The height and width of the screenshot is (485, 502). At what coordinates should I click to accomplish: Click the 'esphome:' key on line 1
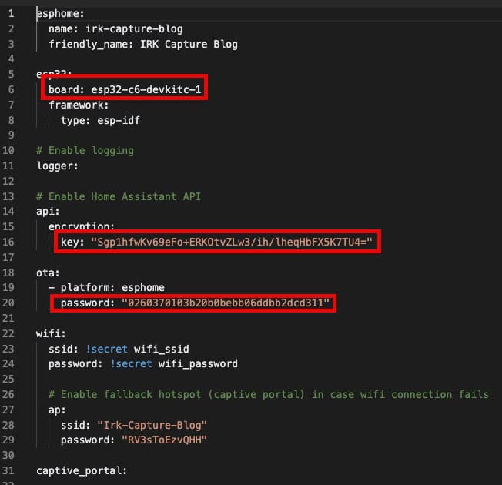click(62, 14)
